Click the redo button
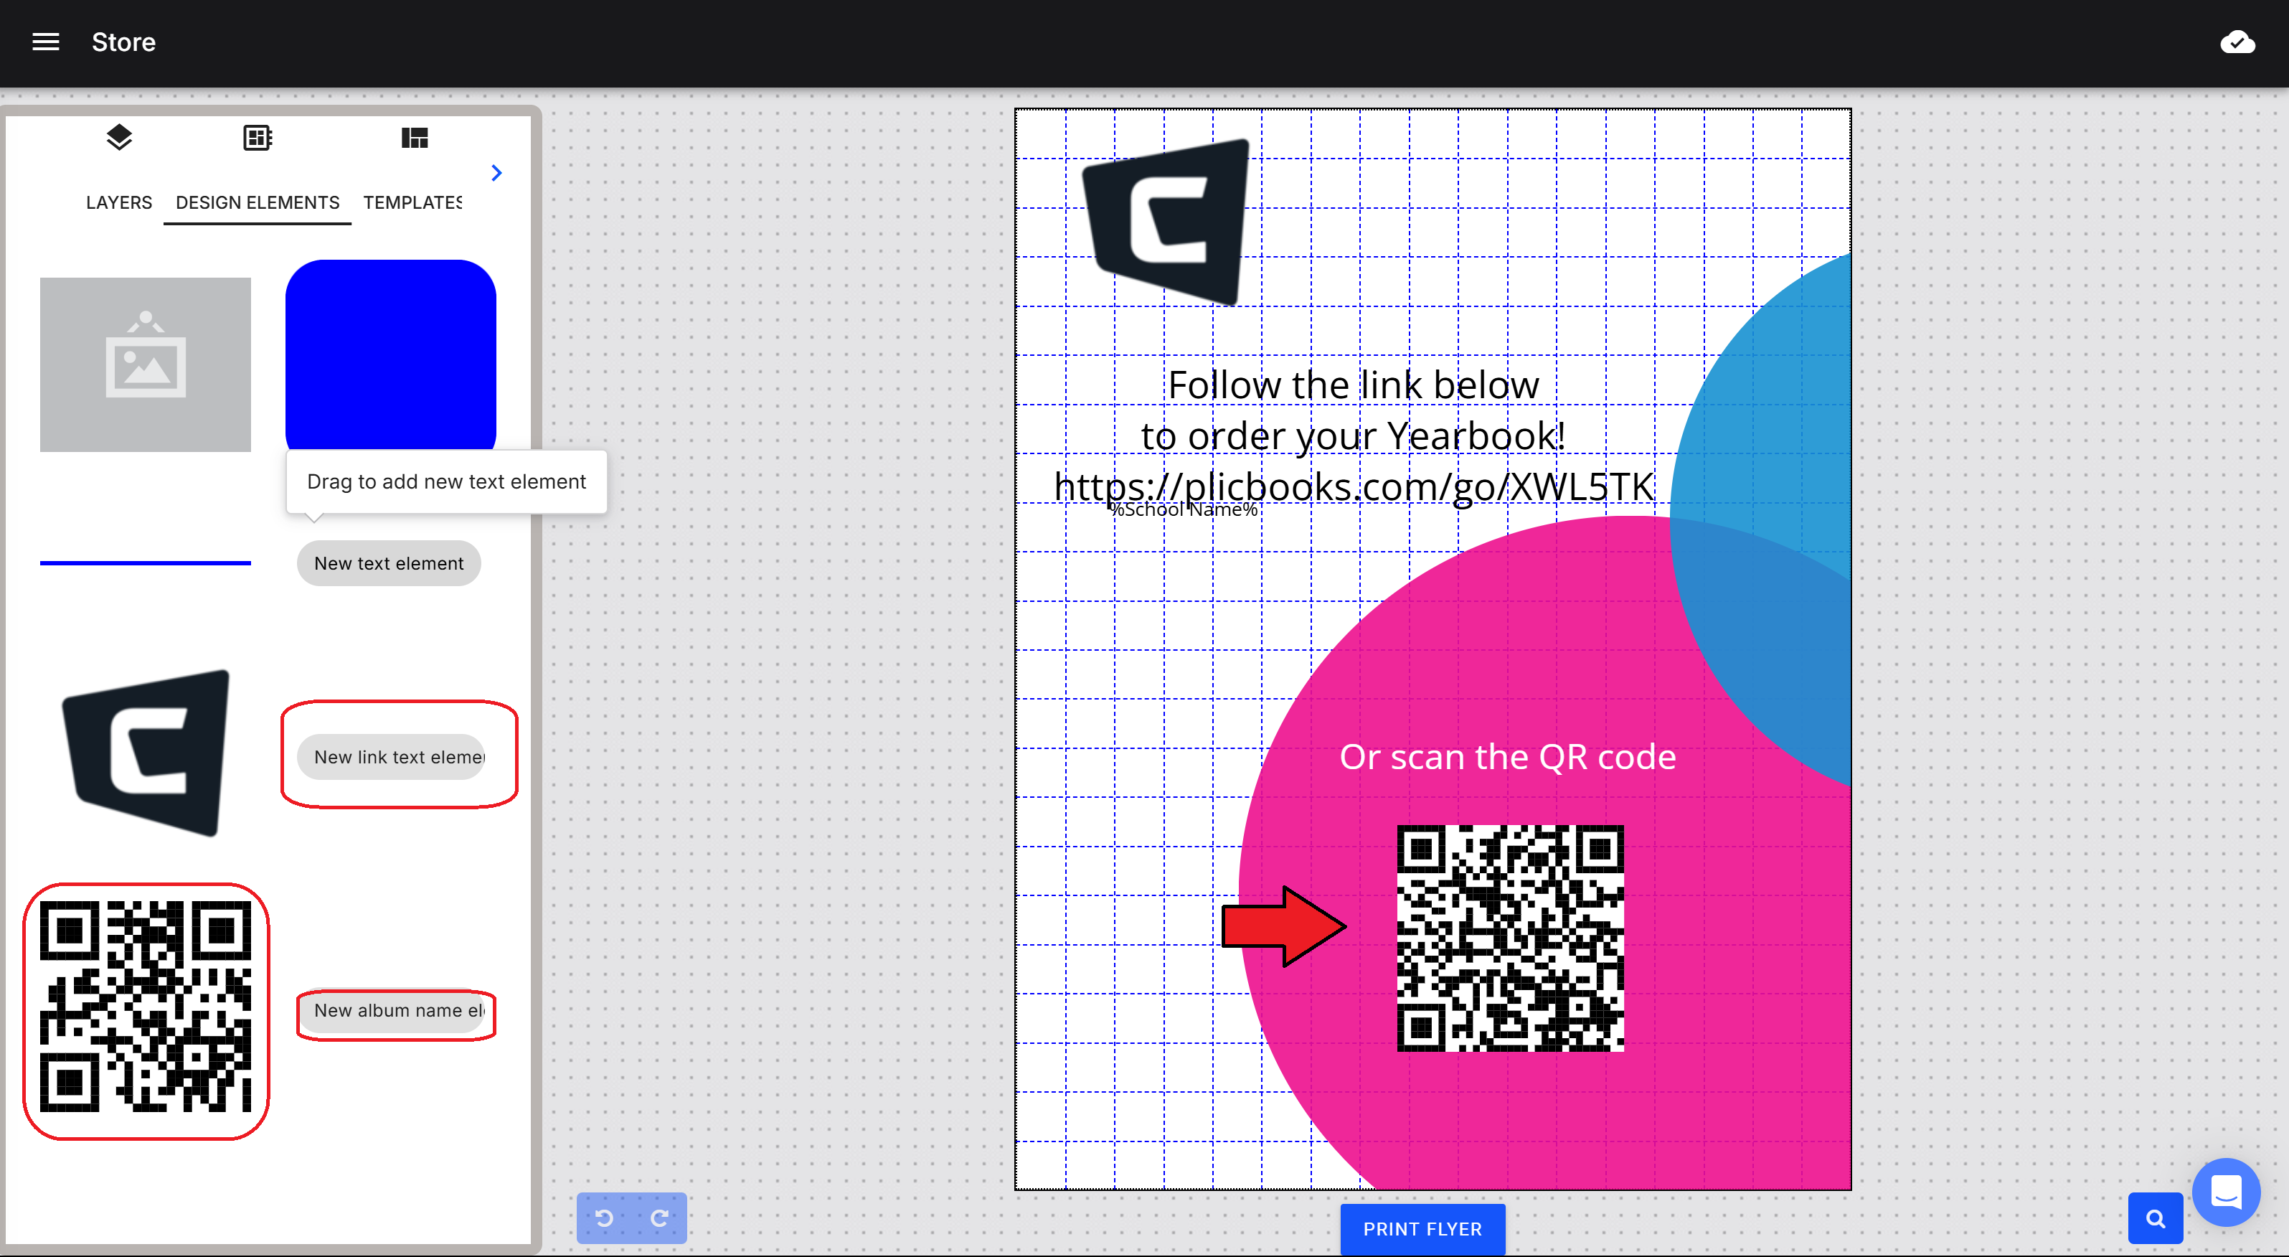Viewport: 2289px width, 1257px height. (x=659, y=1218)
